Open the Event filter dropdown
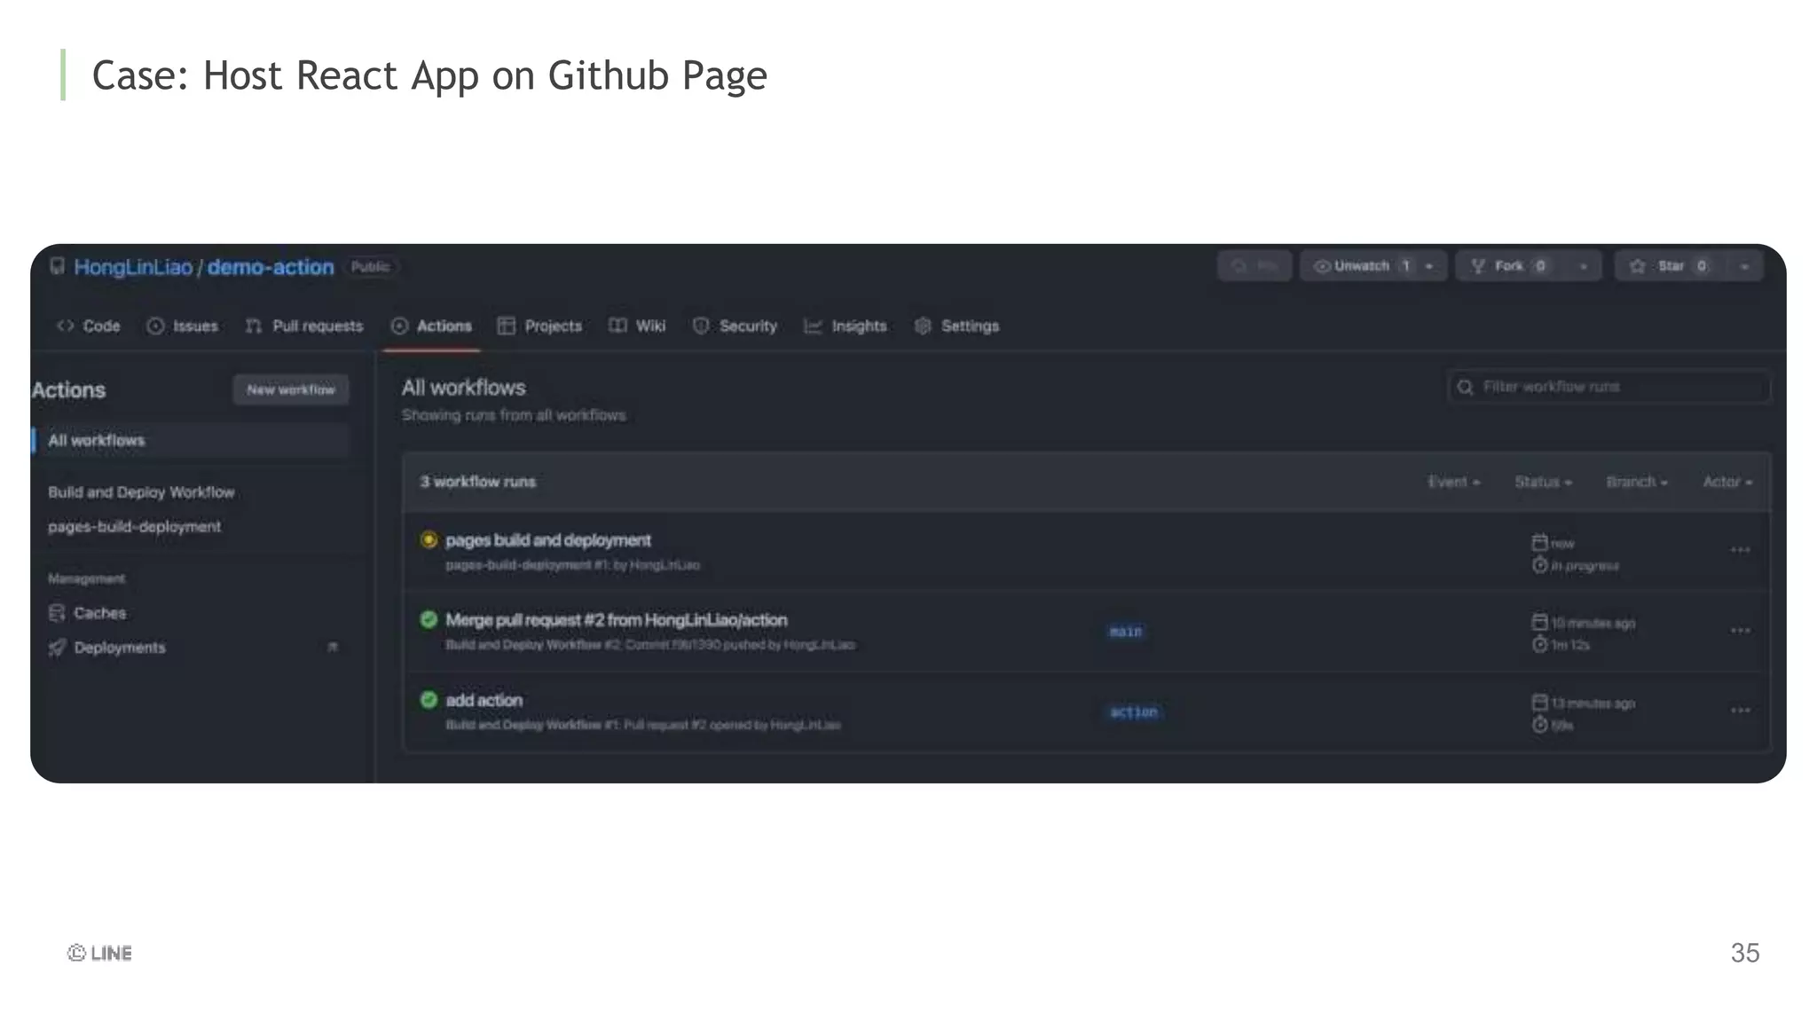 [x=1453, y=482]
